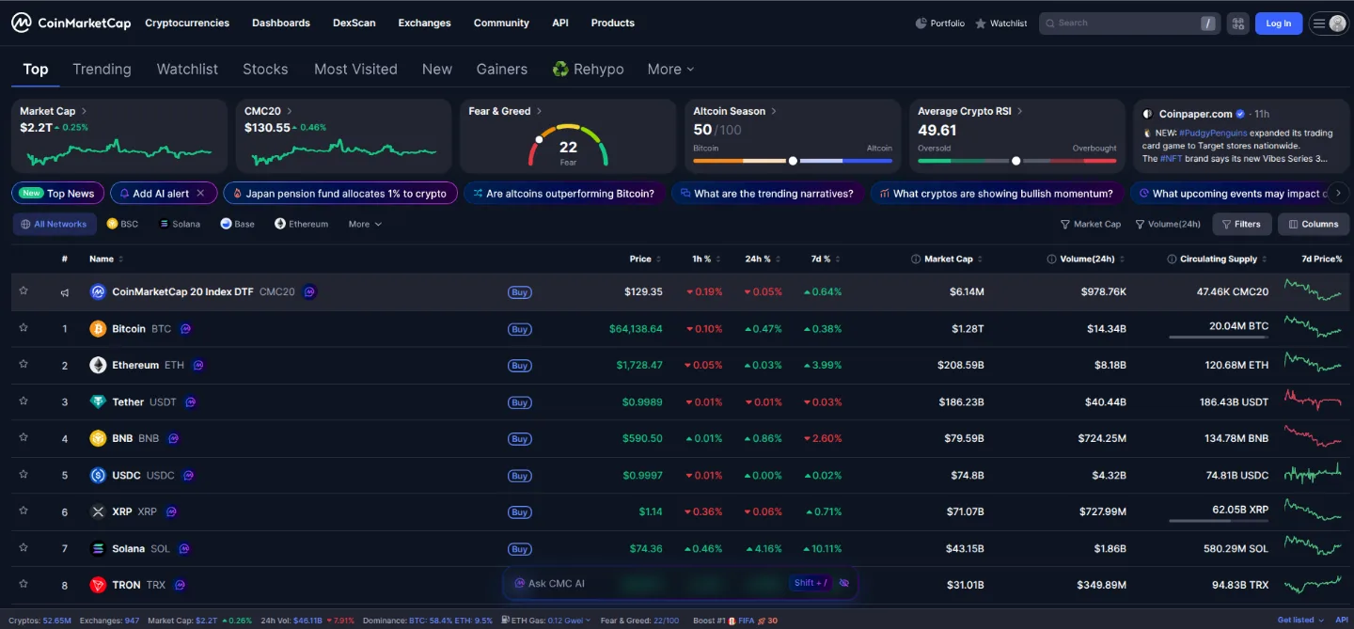Screen dimensions: 1354x629
Task: Open the Columns button
Action: tap(1314, 224)
